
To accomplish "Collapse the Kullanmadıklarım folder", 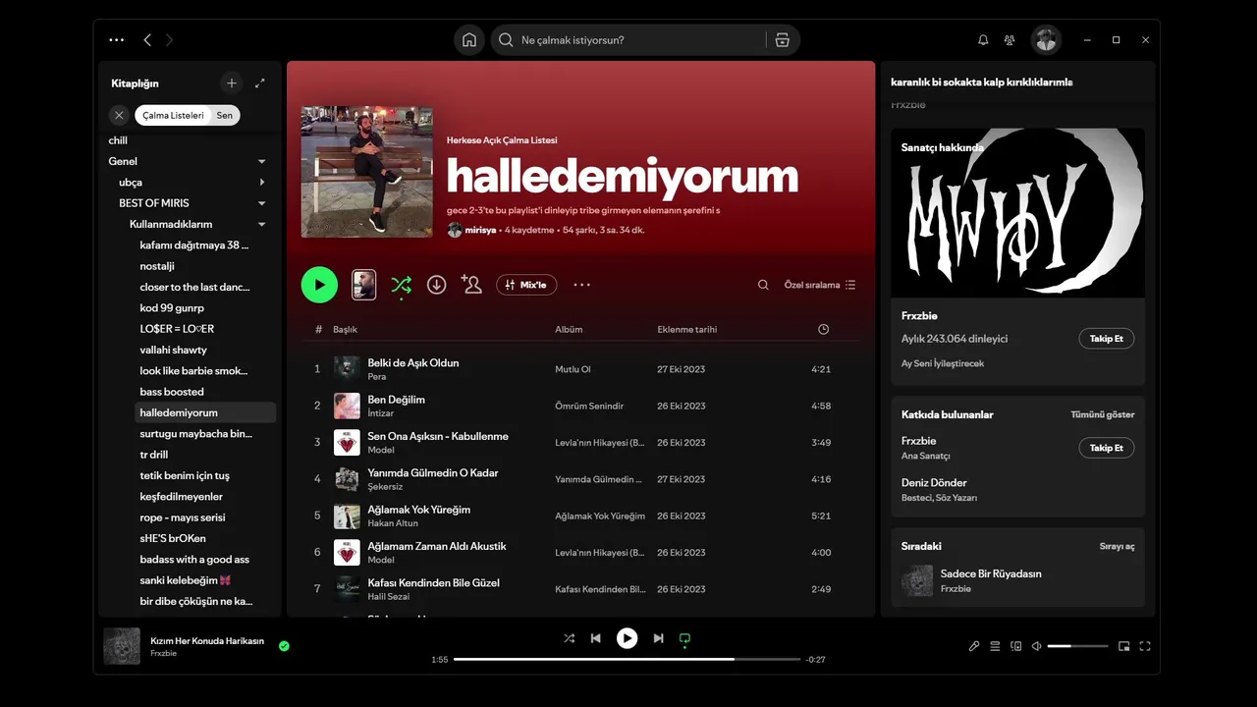I will tap(262, 224).
